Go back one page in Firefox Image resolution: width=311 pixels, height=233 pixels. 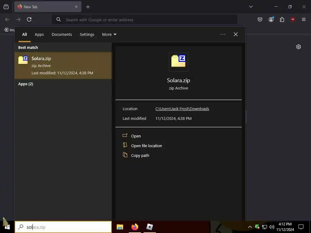pos(7,19)
